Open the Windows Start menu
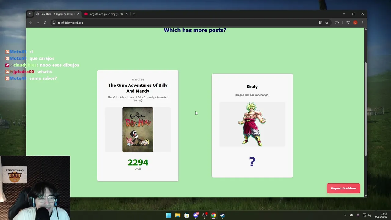The image size is (391, 220). pos(169,215)
